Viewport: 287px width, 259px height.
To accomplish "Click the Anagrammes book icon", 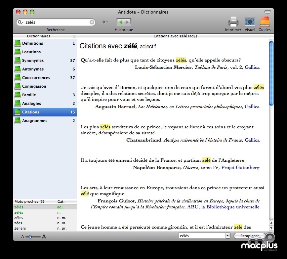I will 18,121.
